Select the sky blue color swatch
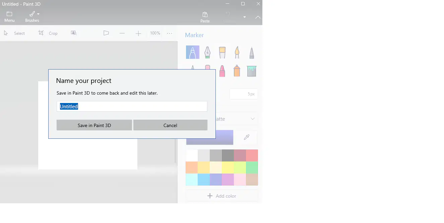The height and width of the screenshot is (223, 444). pos(204,180)
